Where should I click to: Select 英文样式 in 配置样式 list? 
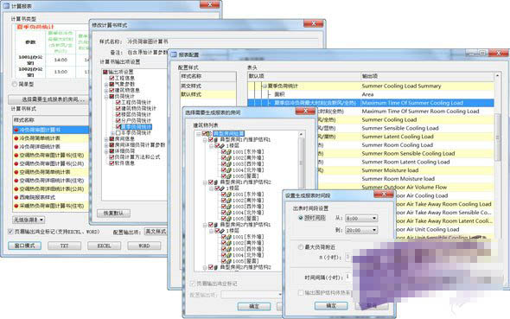click(x=208, y=86)
